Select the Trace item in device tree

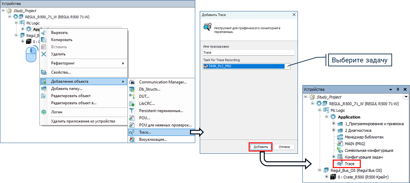(x=349, y=164)
